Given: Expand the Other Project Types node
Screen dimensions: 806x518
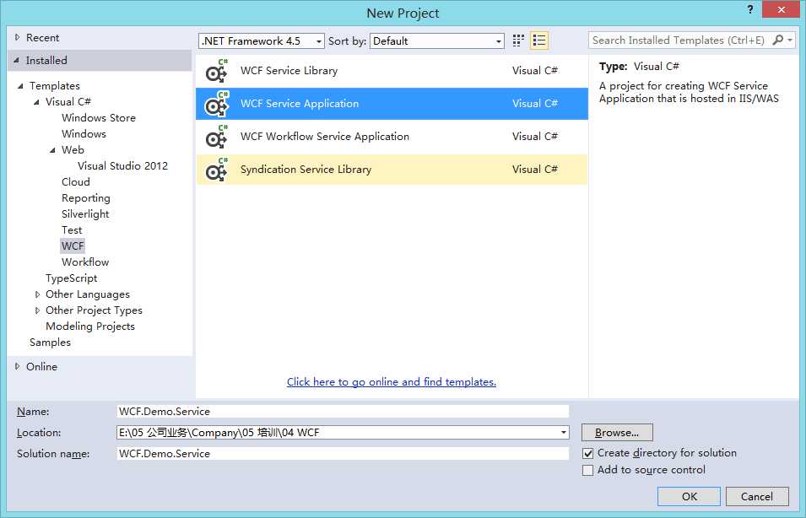Looking at the screenshot, I should (x=37, y=310).
